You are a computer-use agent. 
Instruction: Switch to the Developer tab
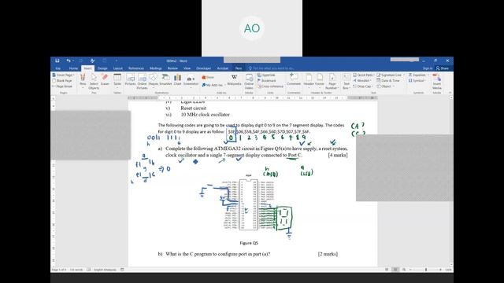pos(203,68)
